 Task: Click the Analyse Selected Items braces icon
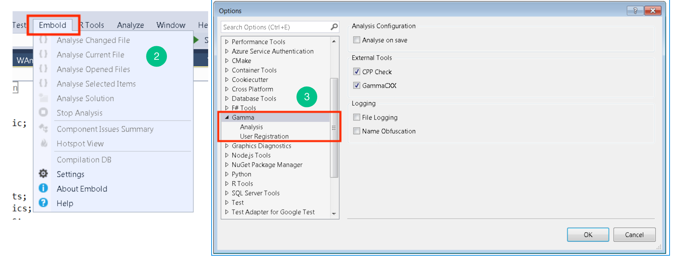pos(44,83)
